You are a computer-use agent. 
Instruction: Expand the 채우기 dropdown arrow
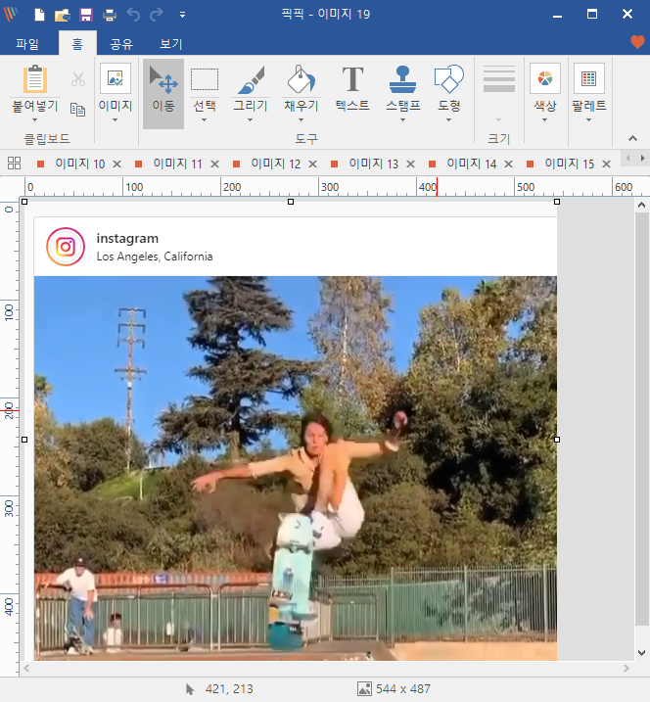pyautogui.click(x=301, y=120)
